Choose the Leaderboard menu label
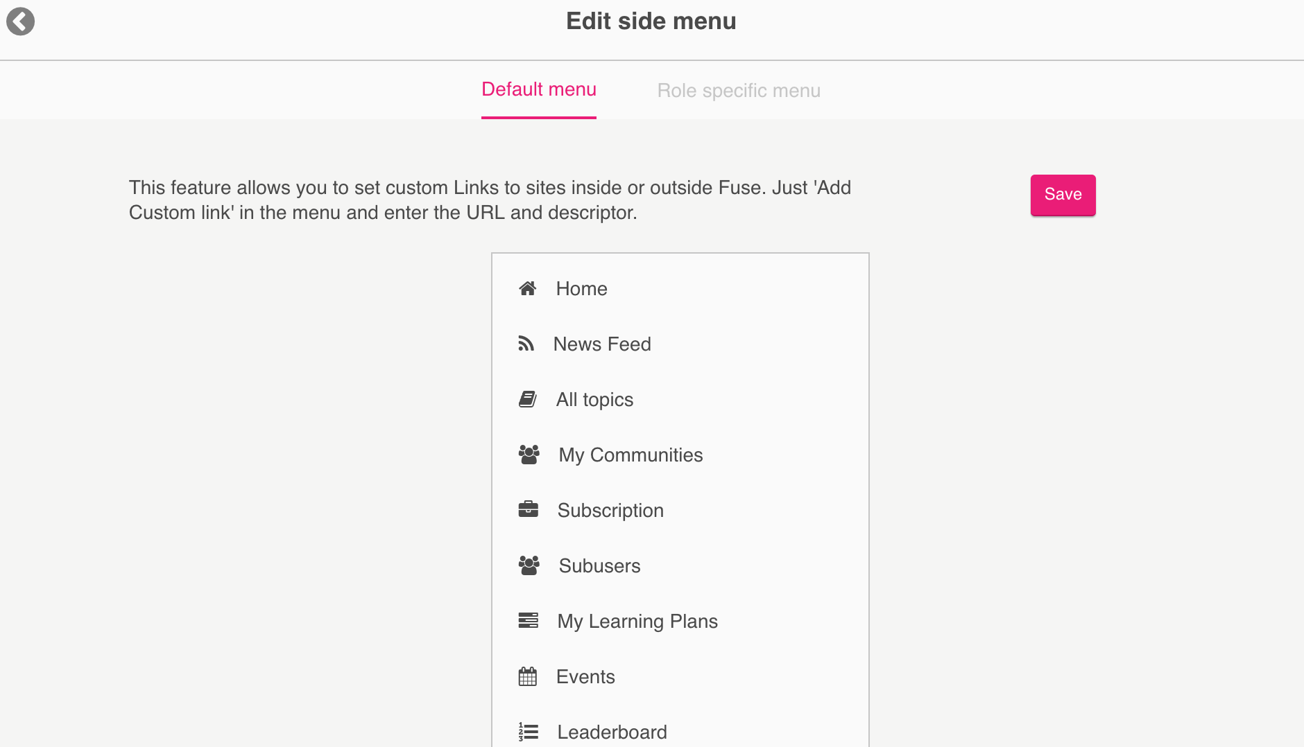The height and width of the screenshot is (747, 1304). tap(612, 732)
